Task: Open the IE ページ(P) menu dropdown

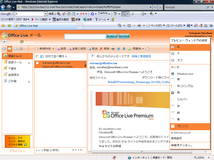Action: pyautogui.click(x=164, y=26)
